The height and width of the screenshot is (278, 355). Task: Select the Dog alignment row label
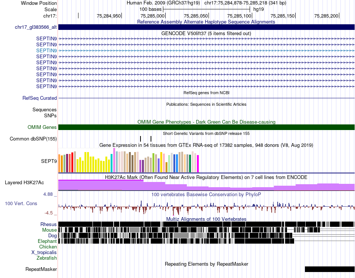point(52,236)
